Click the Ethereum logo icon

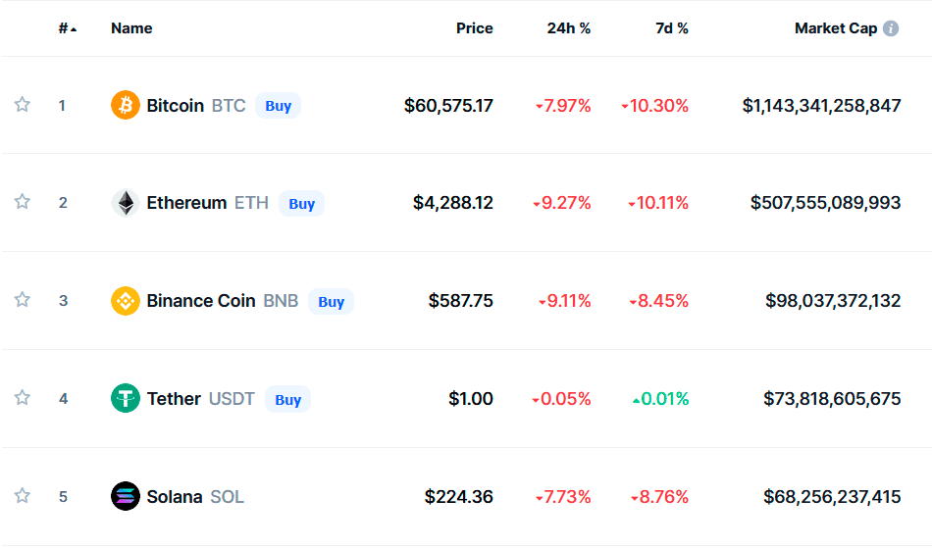click(126, 203)
